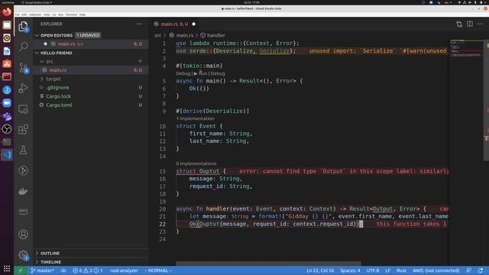Image resolution: width=489 pixels, height=275 pixels.
Task: Open the Manage gear menu
Action: pos(24,255)
